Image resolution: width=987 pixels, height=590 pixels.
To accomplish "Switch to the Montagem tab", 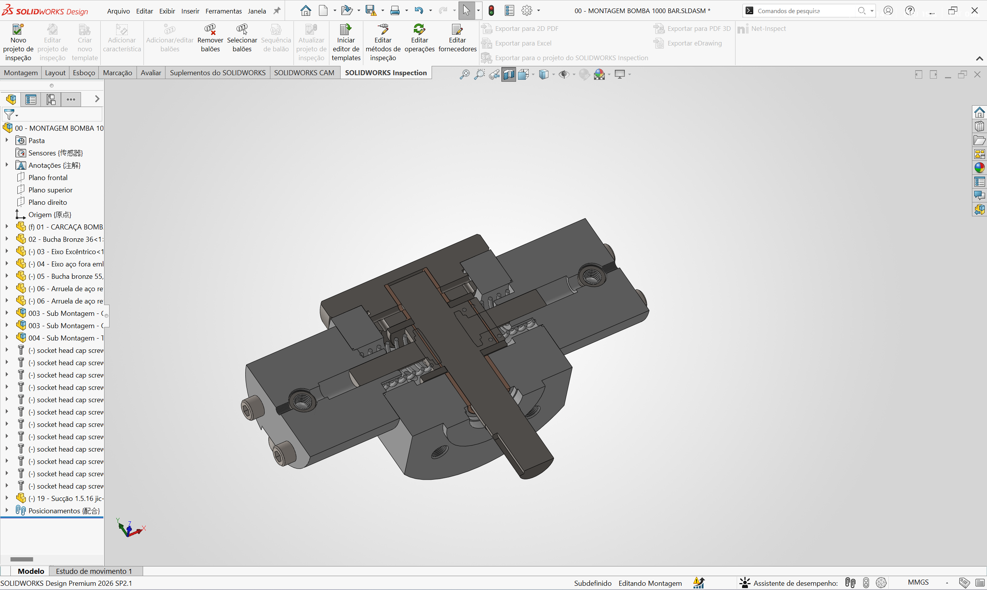I will click(x=21, y=73).
